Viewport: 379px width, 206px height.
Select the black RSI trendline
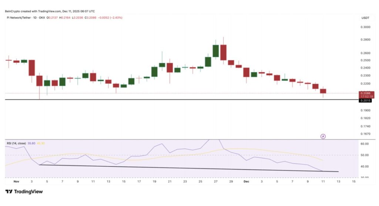click(185, 168)
